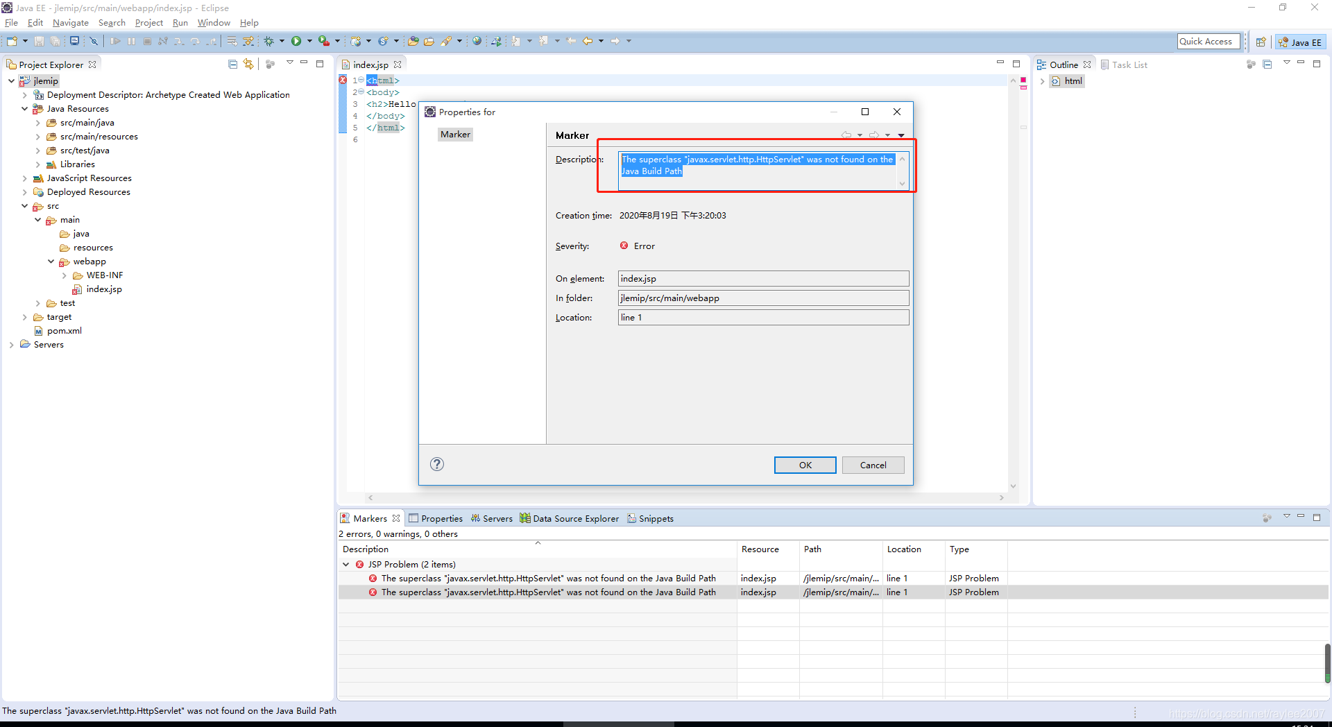Open Project Explorer view menu triangle
This screenshot has height=727, width=1332.
coord(290,63)
